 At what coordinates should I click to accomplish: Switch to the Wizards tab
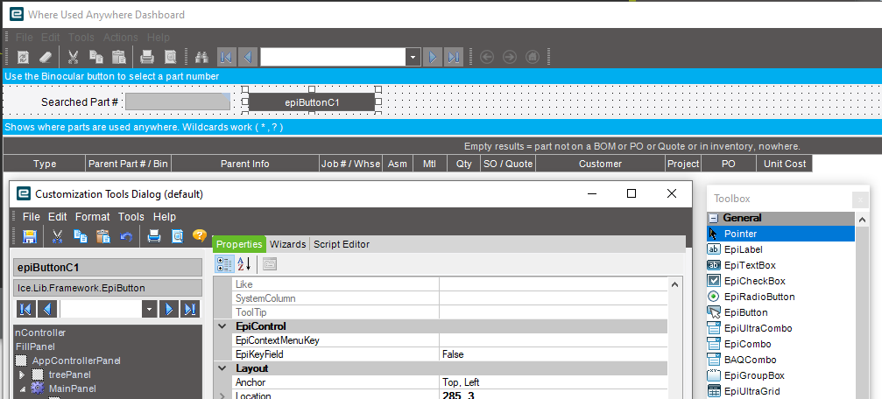[288, 244]
